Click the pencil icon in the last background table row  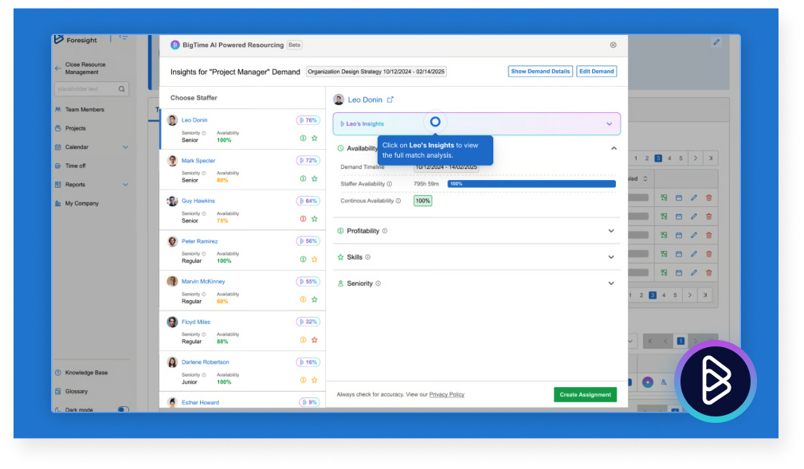pos(694,272)
